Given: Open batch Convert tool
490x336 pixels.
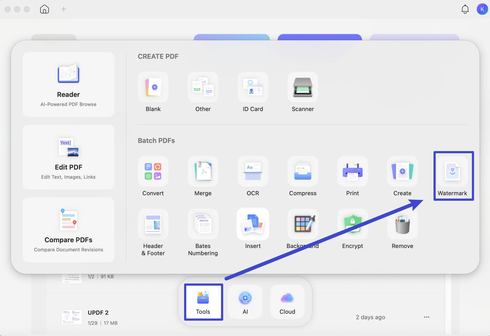Looking at the screenshot, I should pos(153,171).
